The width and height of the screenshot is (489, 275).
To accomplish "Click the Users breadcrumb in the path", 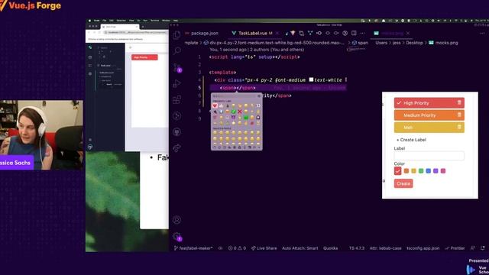I will (x=381, y=43).
